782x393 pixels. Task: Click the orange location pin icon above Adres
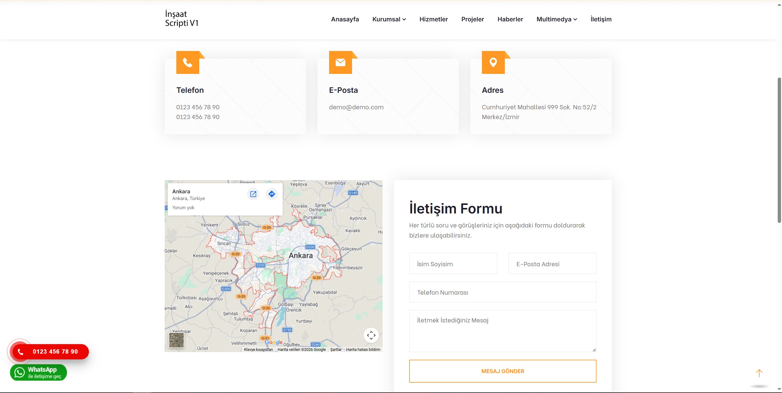pyautogui.click(x=493, y=63)
